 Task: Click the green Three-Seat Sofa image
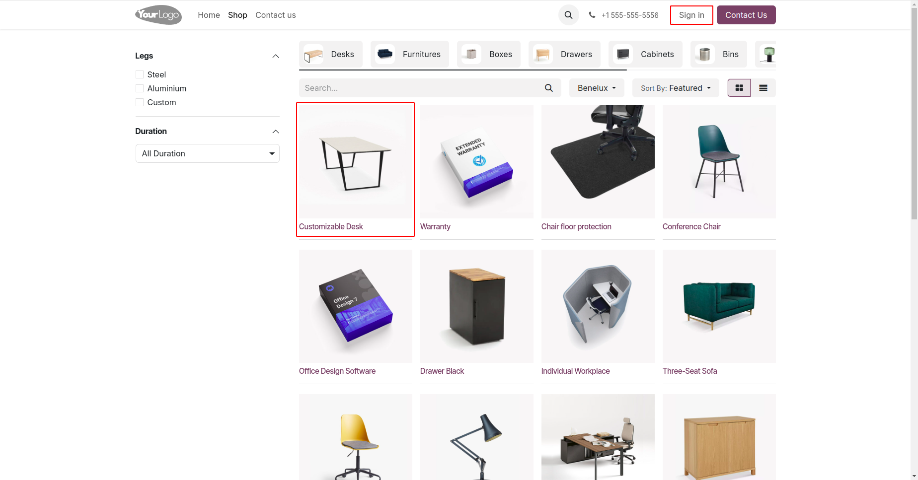[719, 306]
